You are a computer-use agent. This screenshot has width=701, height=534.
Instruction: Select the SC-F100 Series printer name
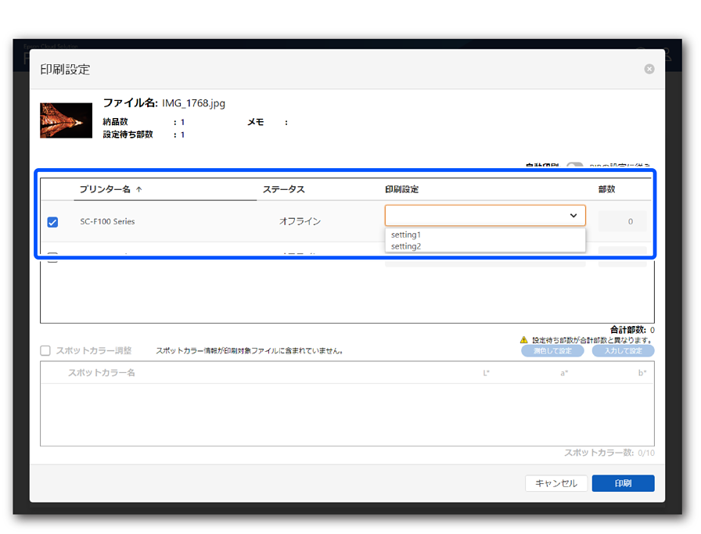tap(107, 222)
